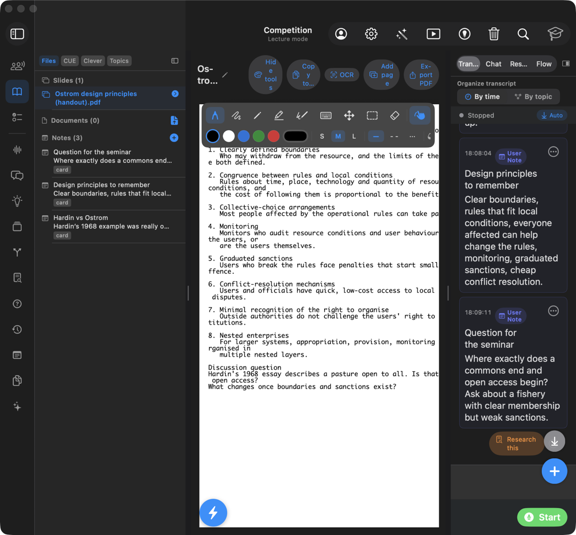Toggle the left sidebar icon
576x535 pixels.
17,34
